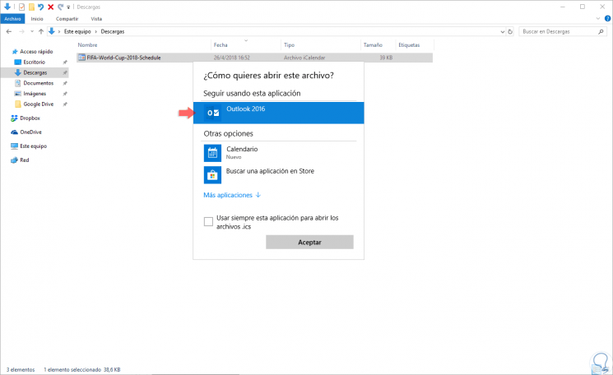Click the pin icon beside Escritorio
Screen dimensions: 613x375
[x=65, y=62]
